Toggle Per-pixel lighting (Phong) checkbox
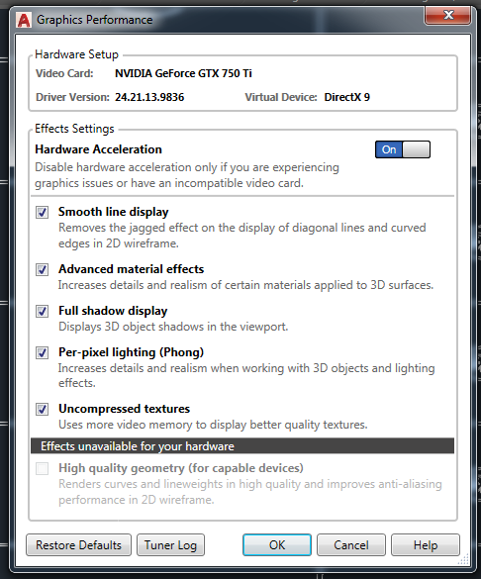481x579 pixels. click(x=43, y=352)
